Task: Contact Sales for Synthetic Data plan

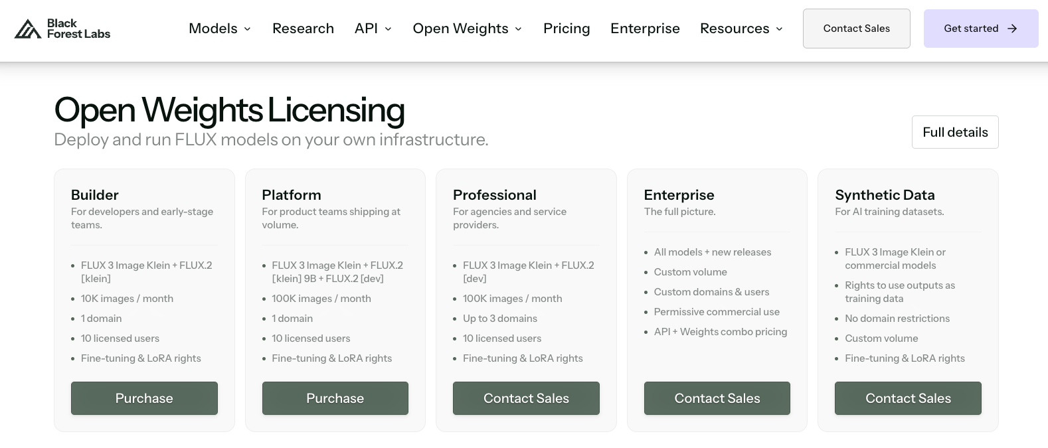Action: click(908, 398)
